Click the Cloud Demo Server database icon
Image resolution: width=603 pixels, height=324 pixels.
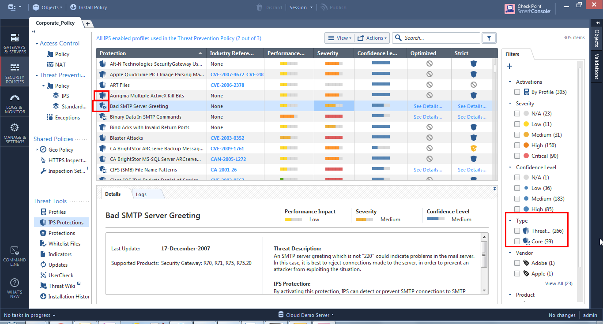(281, 315)
